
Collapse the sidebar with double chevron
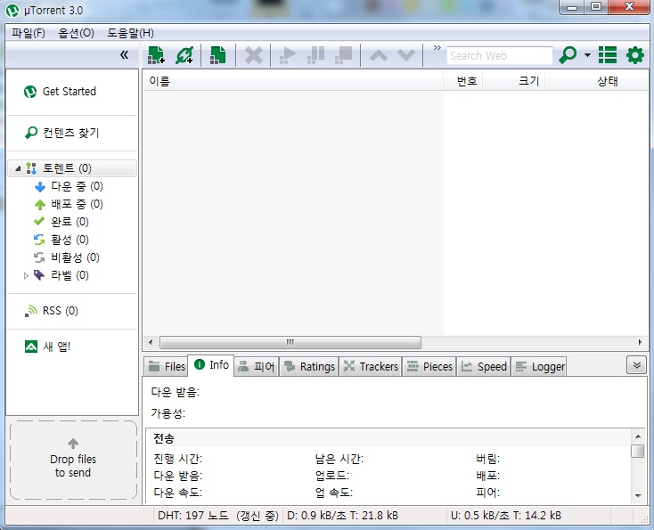click(x=124, y=54)
